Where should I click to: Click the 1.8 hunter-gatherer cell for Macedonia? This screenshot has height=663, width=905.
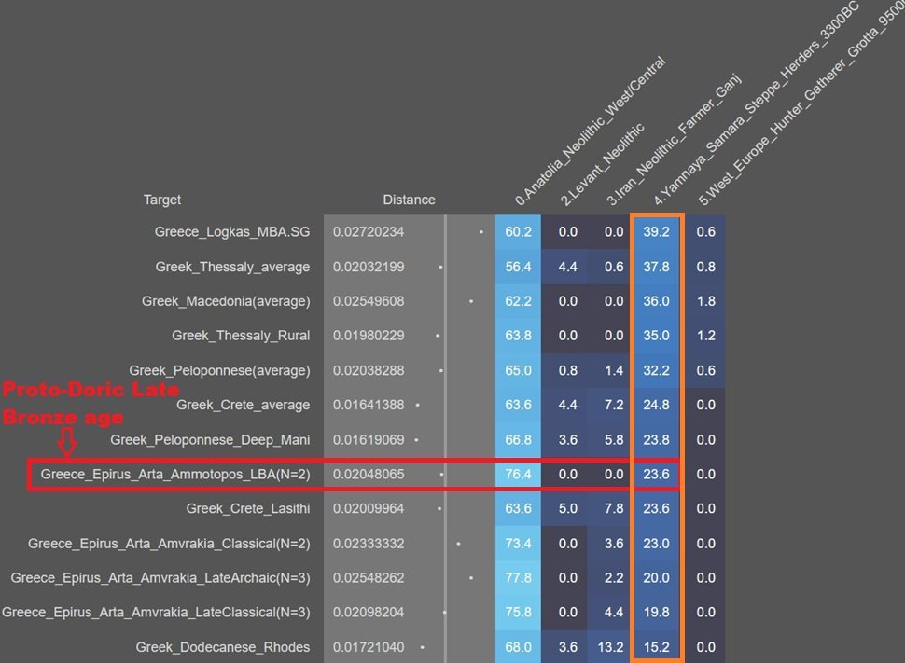click(x=705, y=301)
